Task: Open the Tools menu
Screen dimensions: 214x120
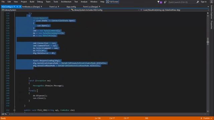Action: pyautogui.click(x=56, y=2)
